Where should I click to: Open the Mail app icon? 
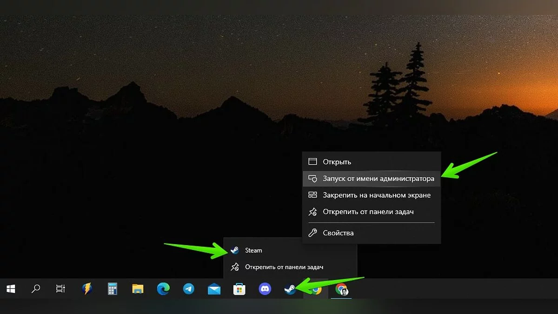(x=214, y=289)
